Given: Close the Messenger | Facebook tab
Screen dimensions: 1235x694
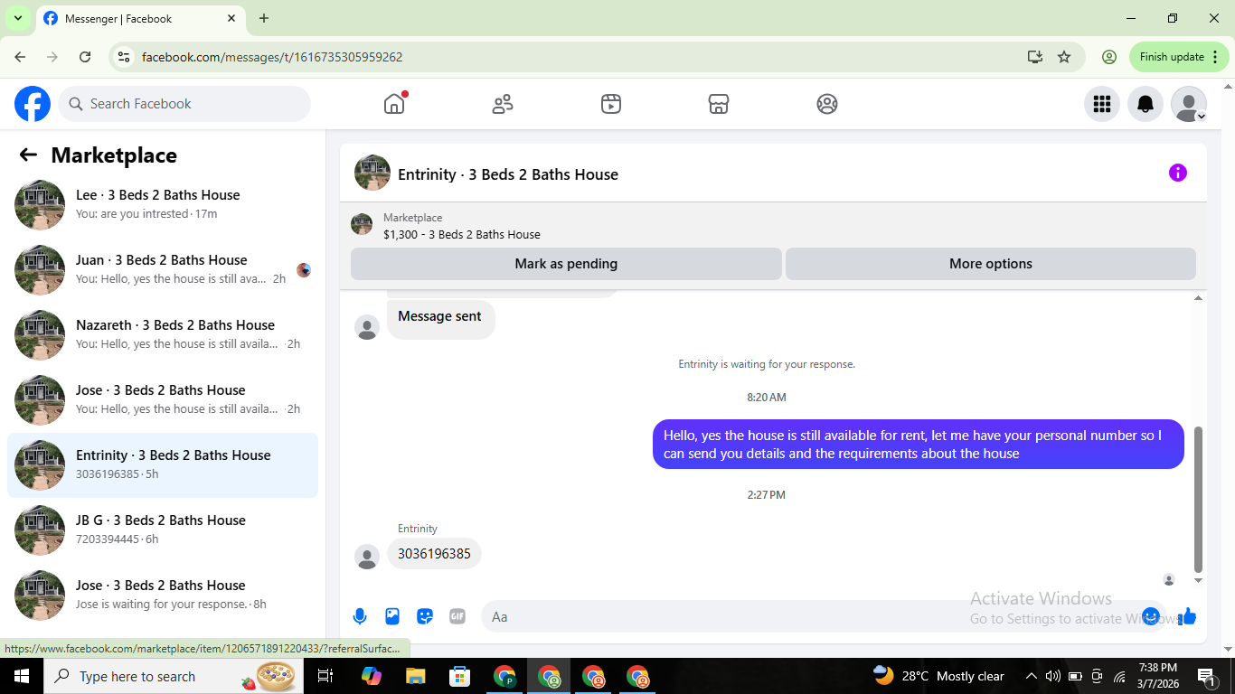Looking at the screenshot, I should click(x=231, y=18).
